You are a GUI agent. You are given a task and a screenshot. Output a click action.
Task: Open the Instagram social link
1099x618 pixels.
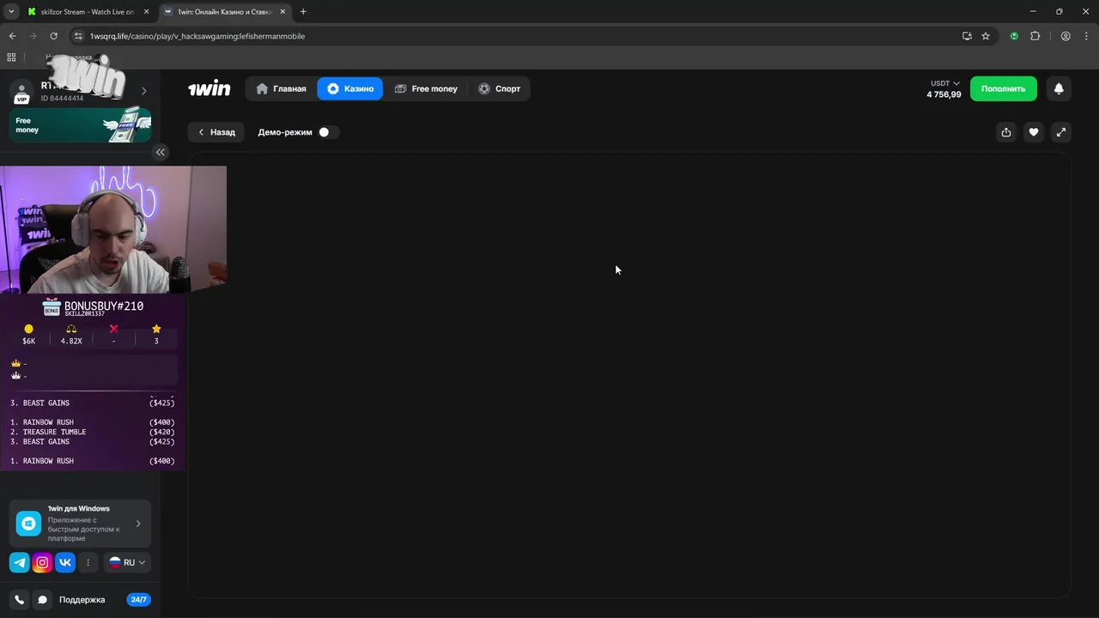point(42,563)
